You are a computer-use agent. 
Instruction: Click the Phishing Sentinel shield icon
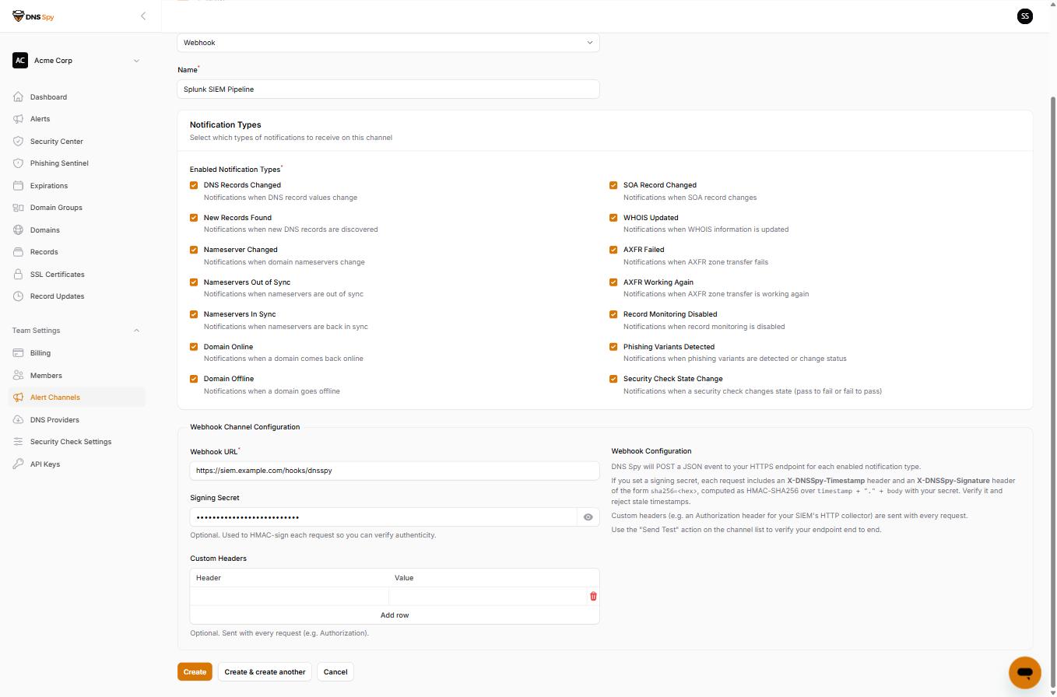click(x=18, y=163)
